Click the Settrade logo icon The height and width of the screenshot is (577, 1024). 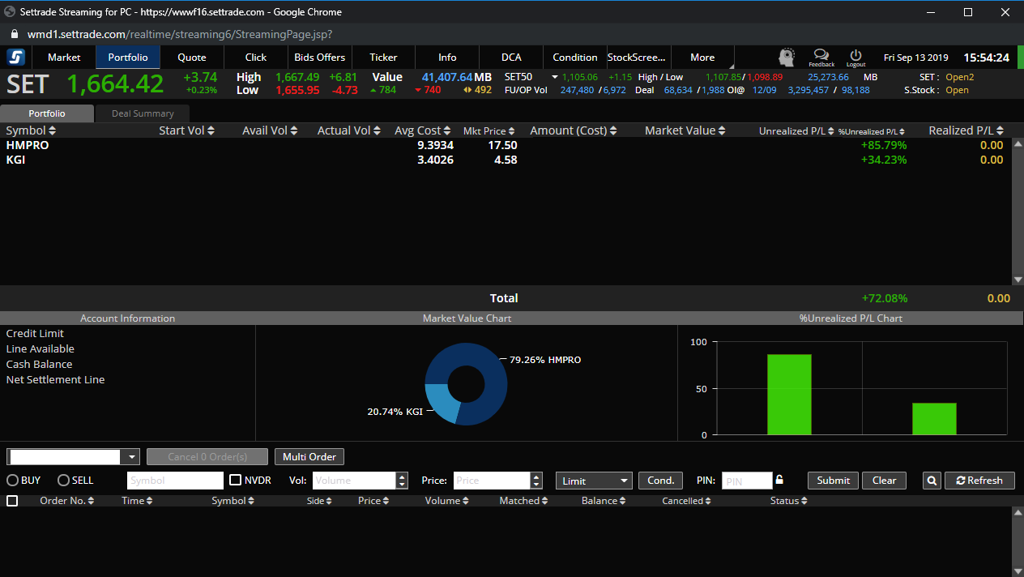(16, 57)
